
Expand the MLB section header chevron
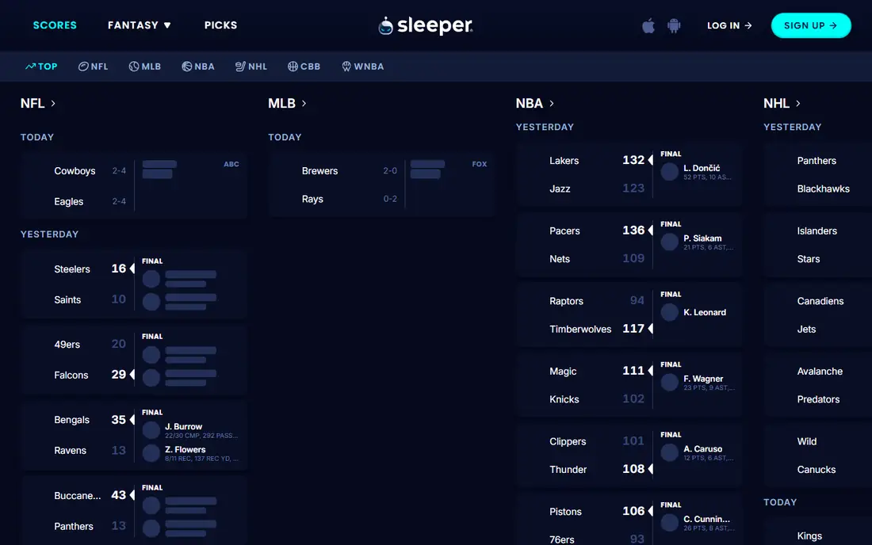tap(304, 103)
